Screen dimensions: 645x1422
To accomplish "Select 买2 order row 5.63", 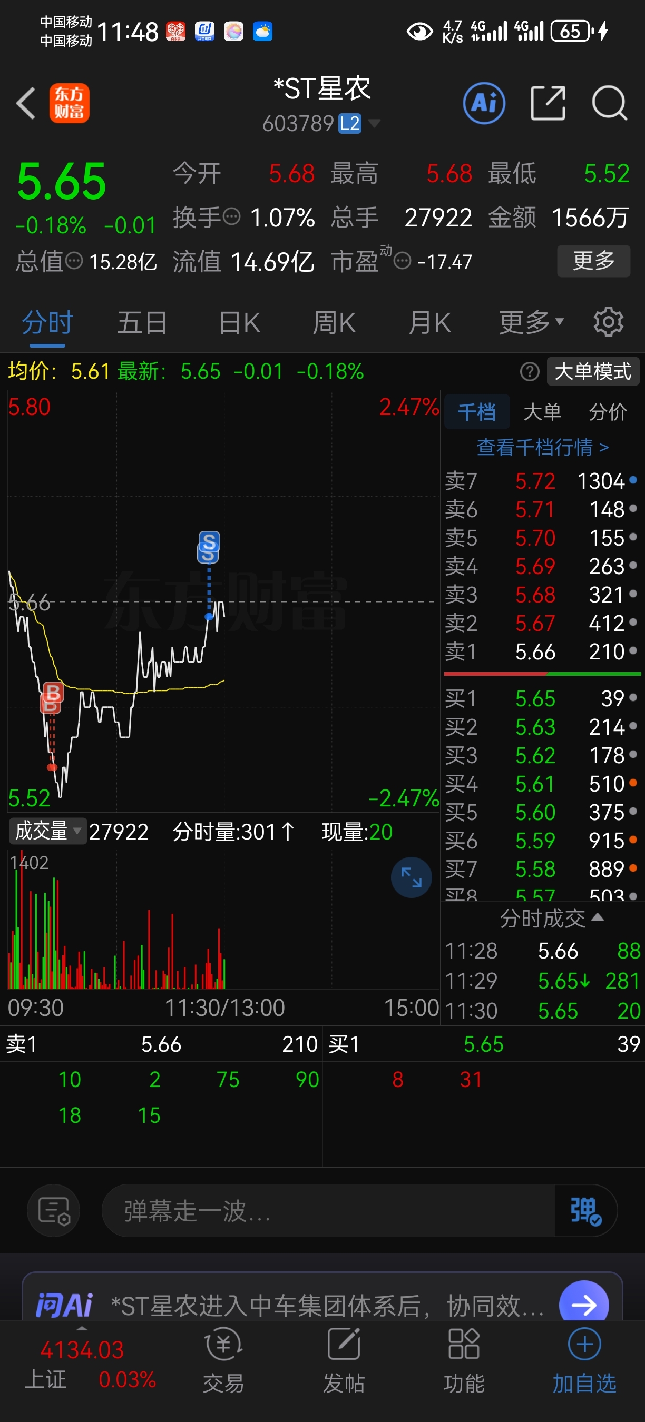I will [x=541, y=726].
